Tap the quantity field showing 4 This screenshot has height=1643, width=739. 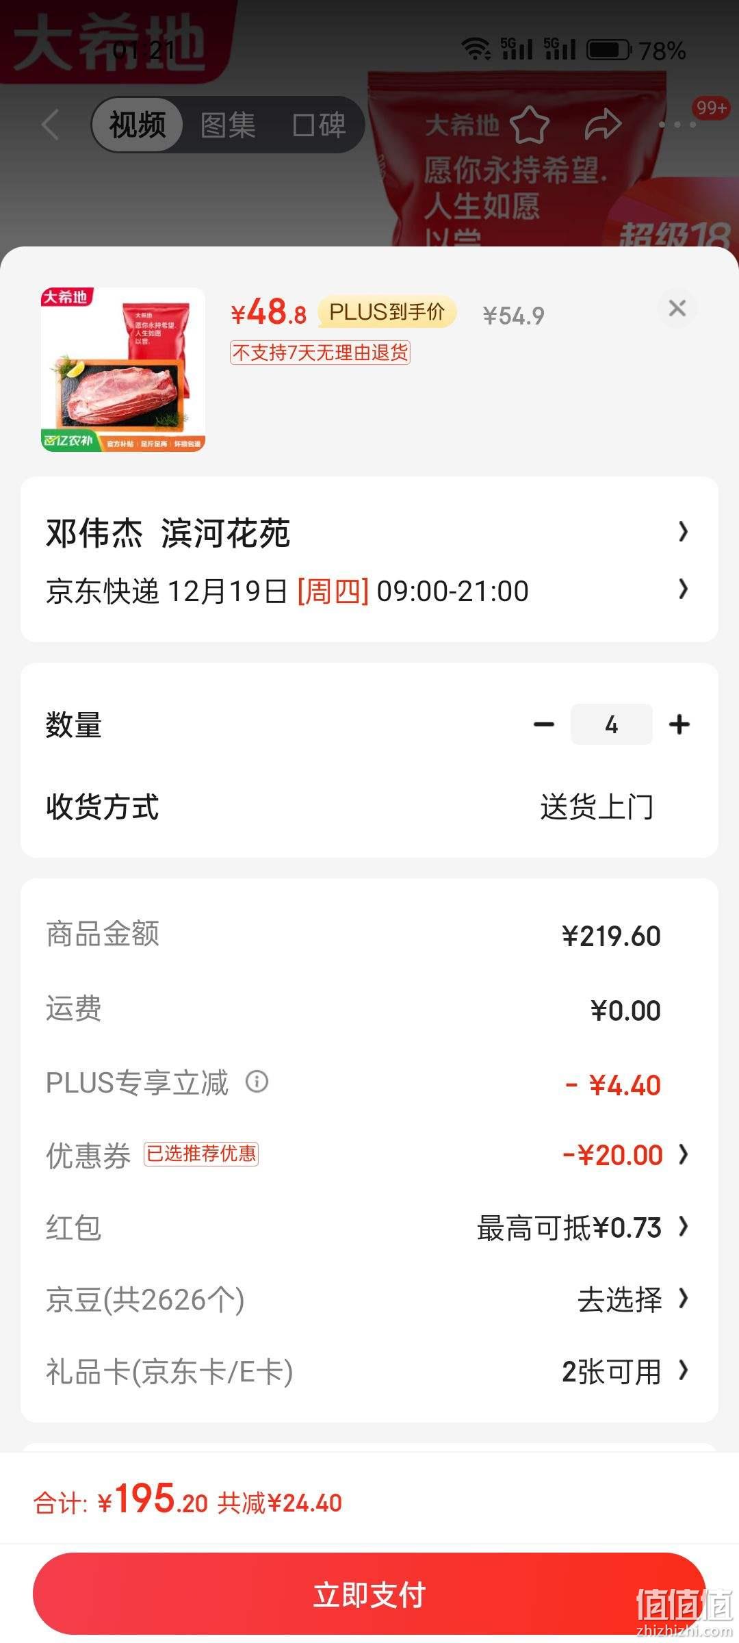(x=611, y=724)
